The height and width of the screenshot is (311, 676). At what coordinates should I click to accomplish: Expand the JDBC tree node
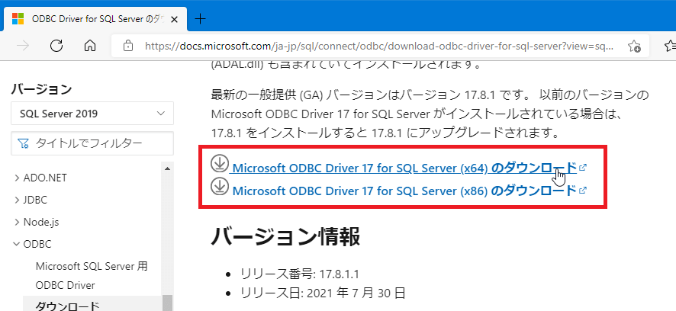click(x=18, y=200)
